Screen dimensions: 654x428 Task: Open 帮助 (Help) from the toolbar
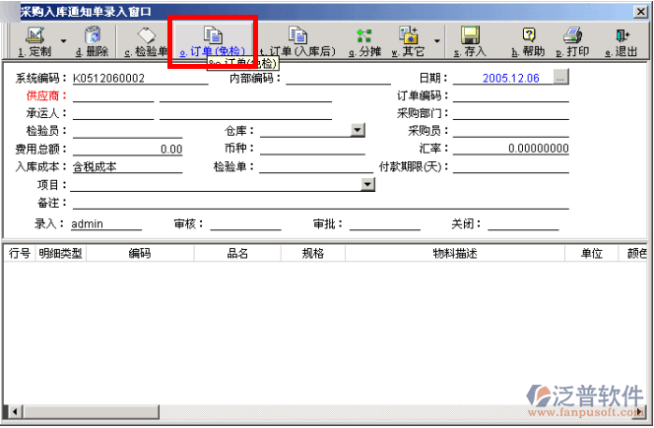[528, 41]
